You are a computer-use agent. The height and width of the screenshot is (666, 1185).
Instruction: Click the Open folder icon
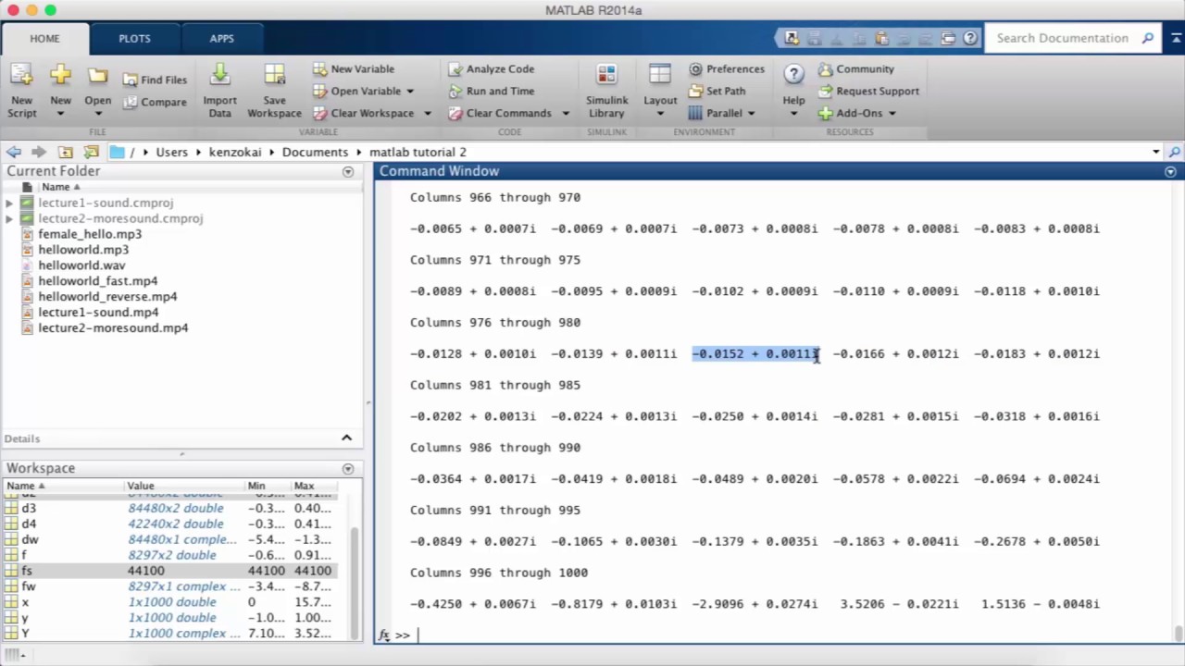[x=97, y=76]
